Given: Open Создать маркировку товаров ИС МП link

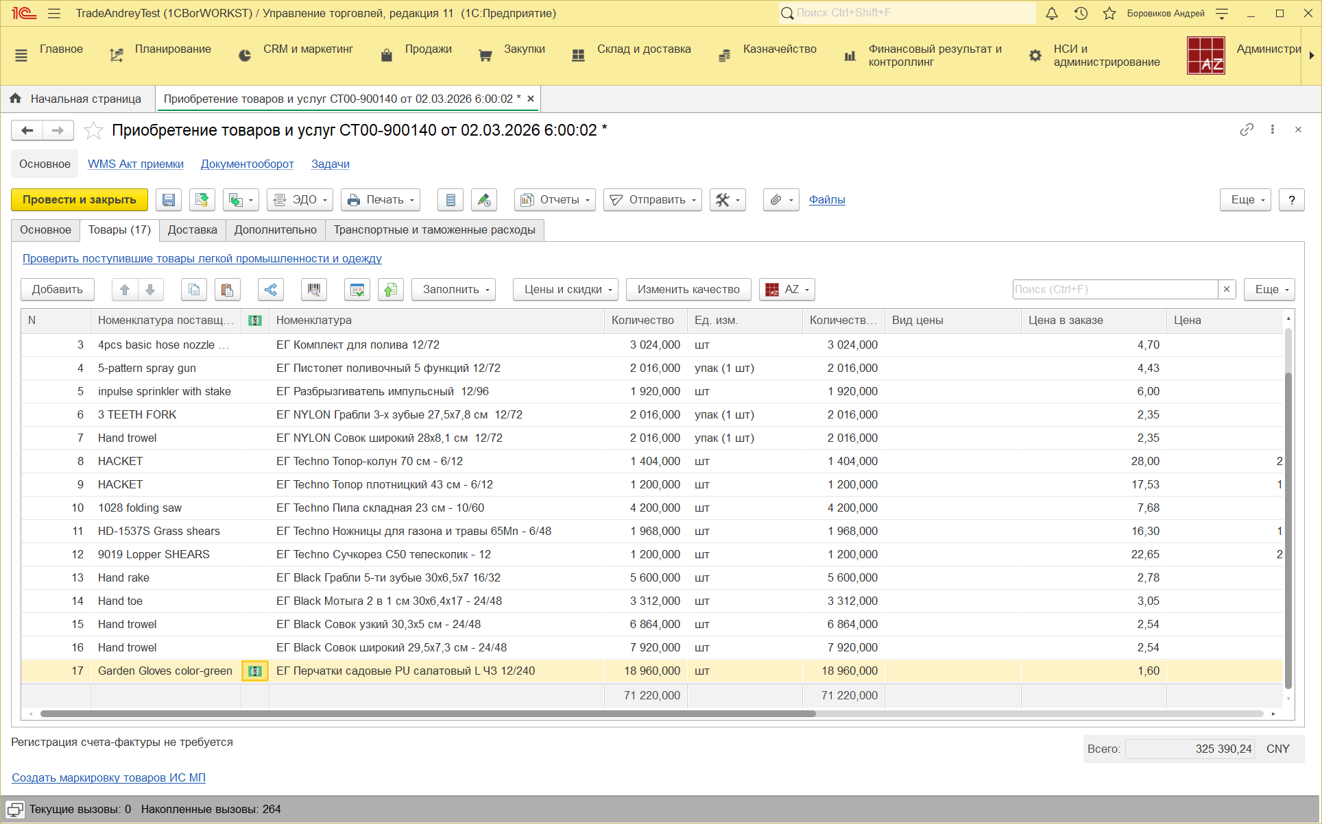Looking at the screenshot, I should 108,777.
